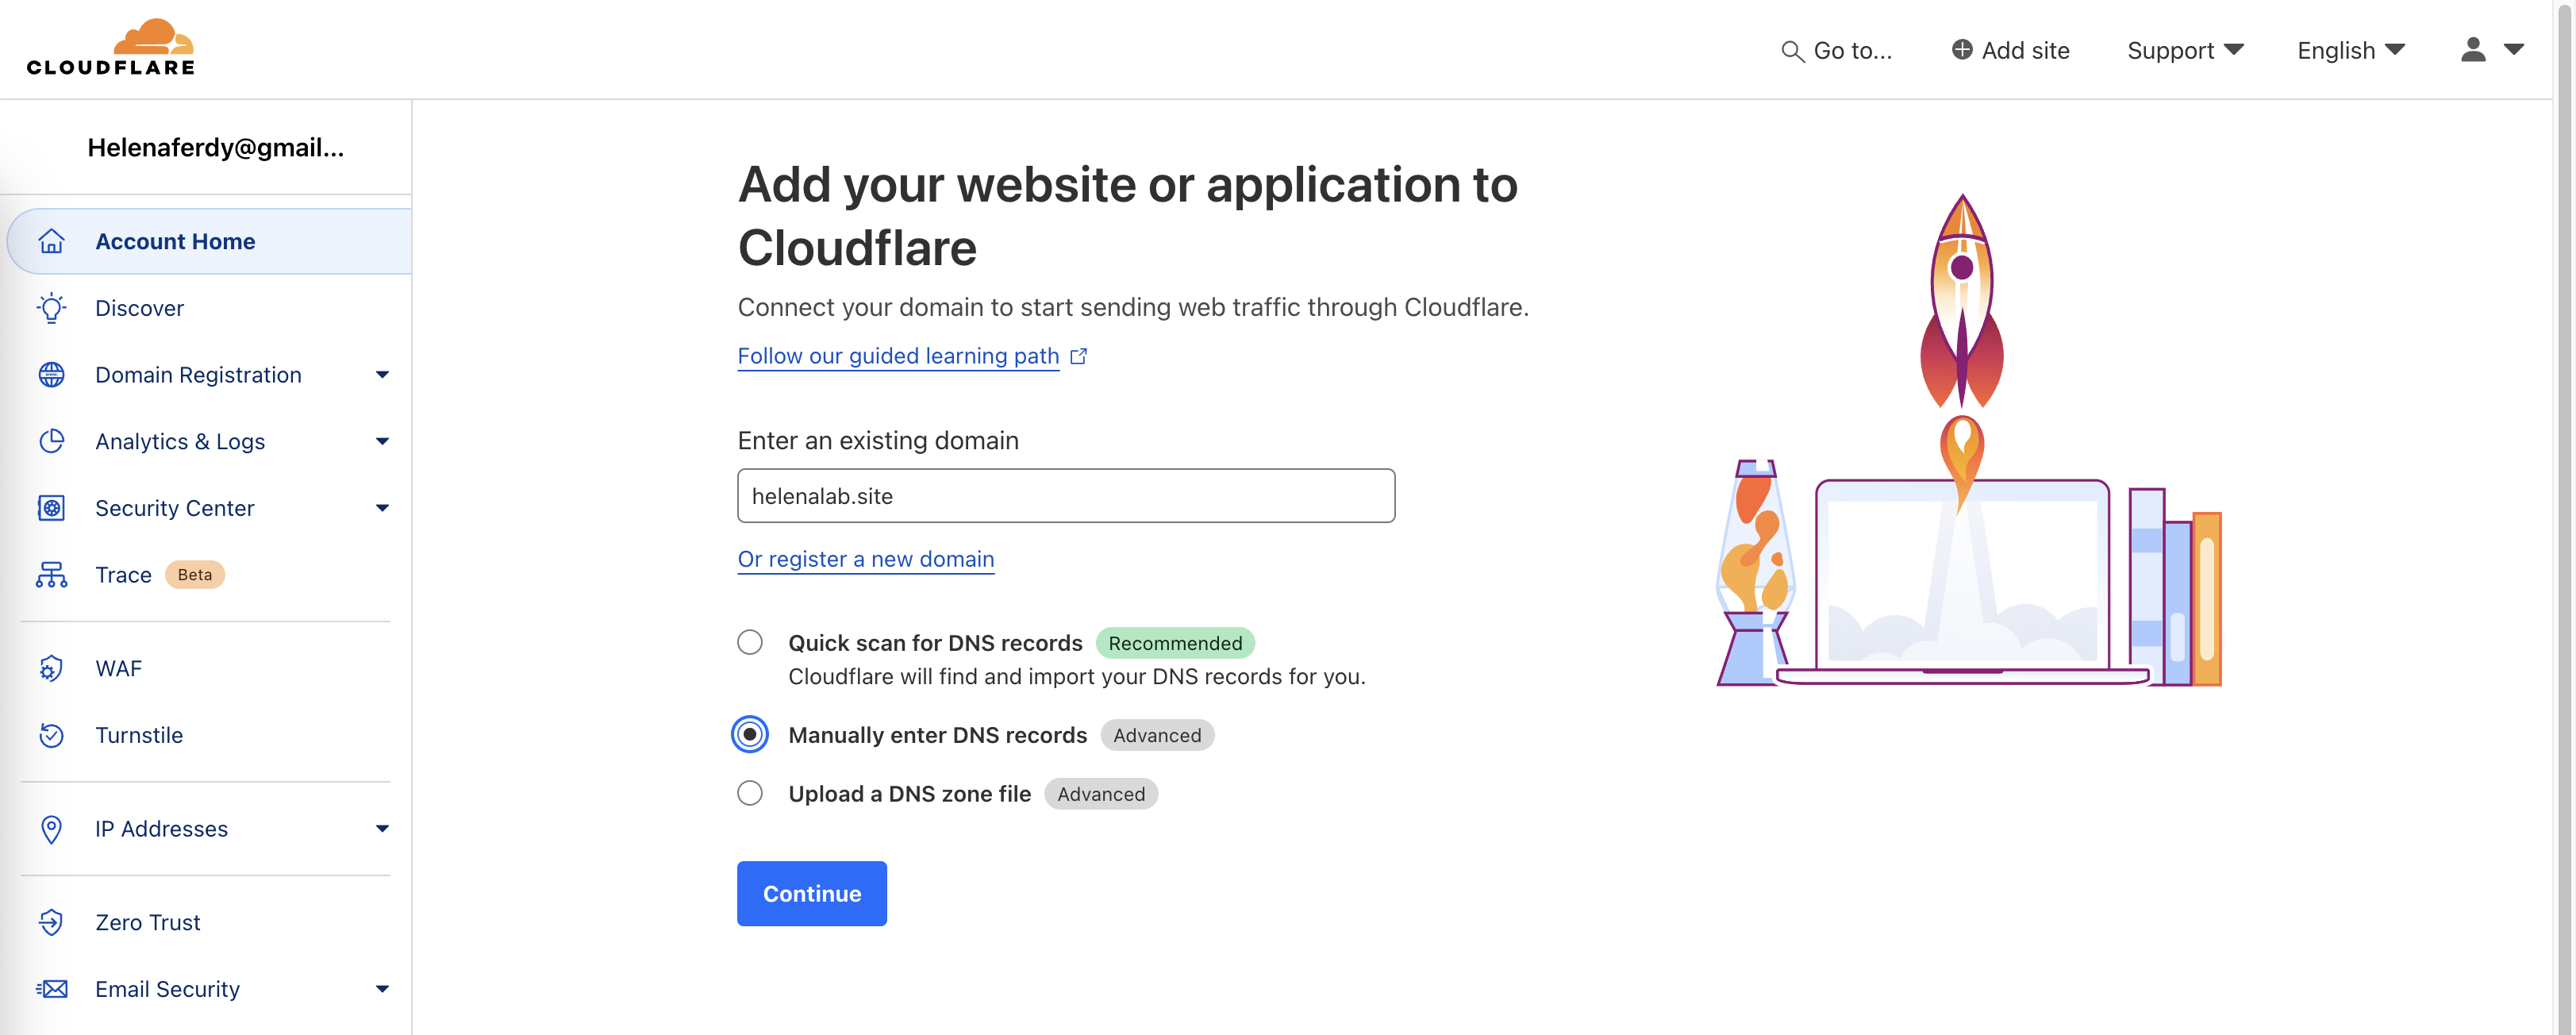2576x1035 pixels.
Task: Click the Trace network icon
Action: point(51,575)
